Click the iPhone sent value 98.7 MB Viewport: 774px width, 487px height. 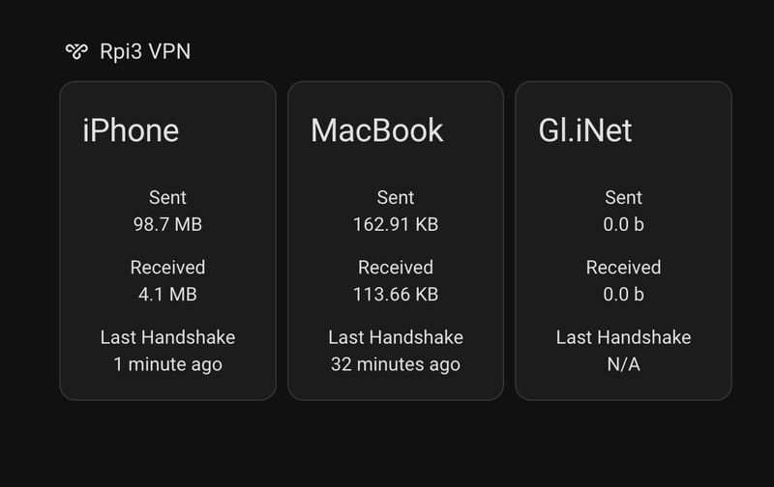tap(167, 224)
